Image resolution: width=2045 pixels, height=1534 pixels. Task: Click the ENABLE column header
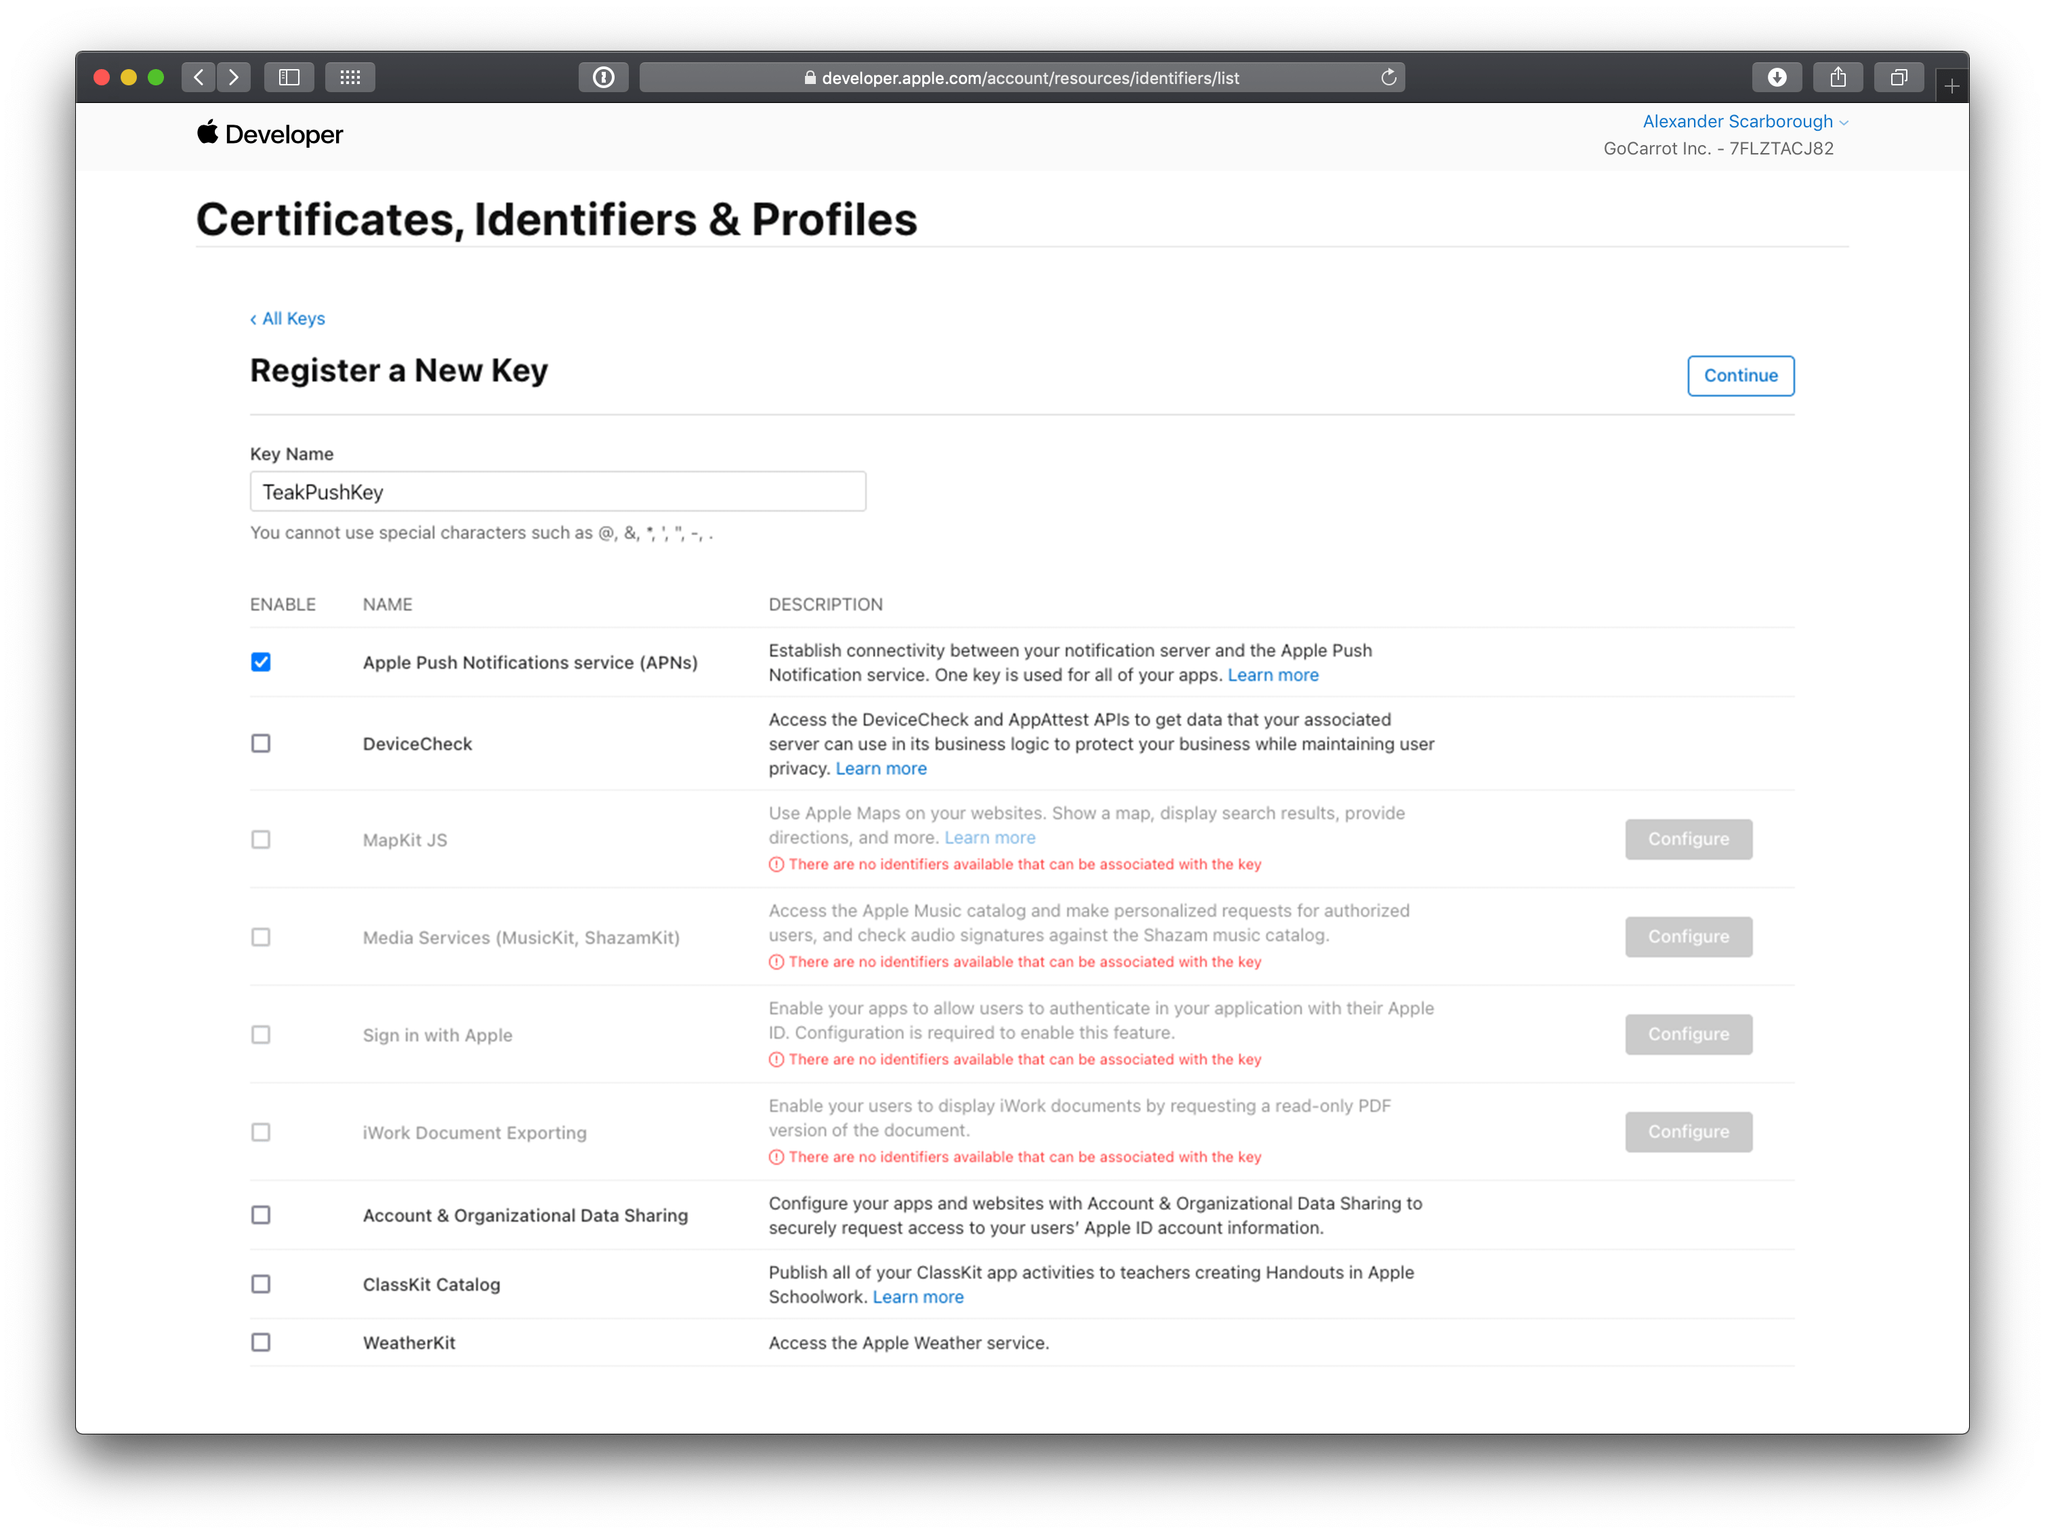(283, 604)
